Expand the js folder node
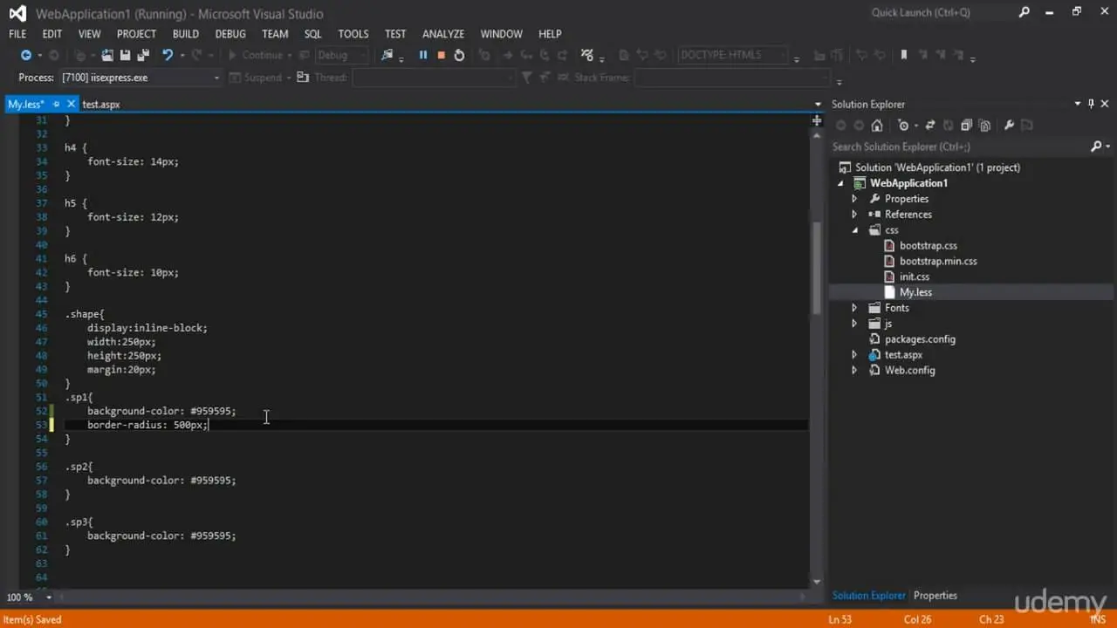The height and width of the screenshot is (628, 1117). (x=854, y=324)
